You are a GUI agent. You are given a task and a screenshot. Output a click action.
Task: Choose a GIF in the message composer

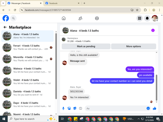click(81, 108)
